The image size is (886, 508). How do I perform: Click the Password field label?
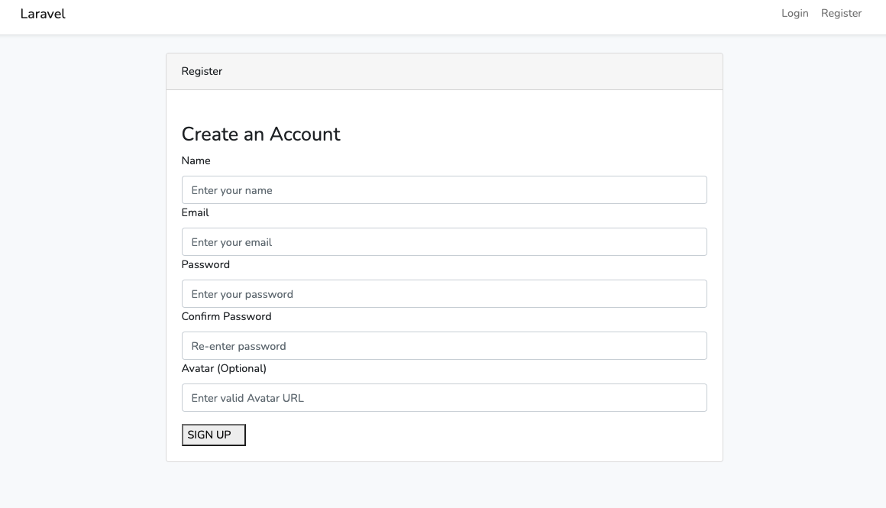click(205, 264)
